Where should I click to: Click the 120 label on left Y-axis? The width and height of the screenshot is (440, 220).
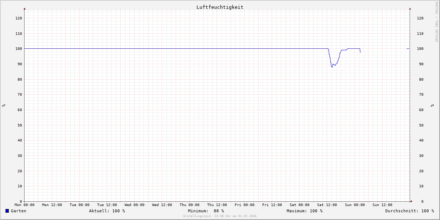point(18,18)
